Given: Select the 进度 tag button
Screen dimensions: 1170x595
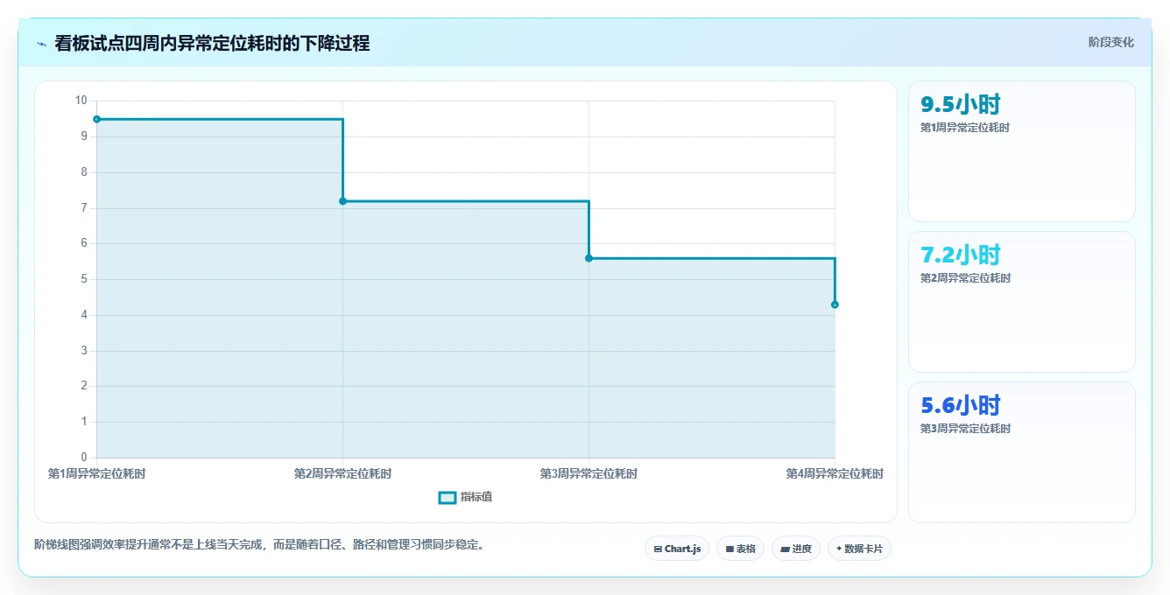Looking at the screenshot, I should coord(795,549).
